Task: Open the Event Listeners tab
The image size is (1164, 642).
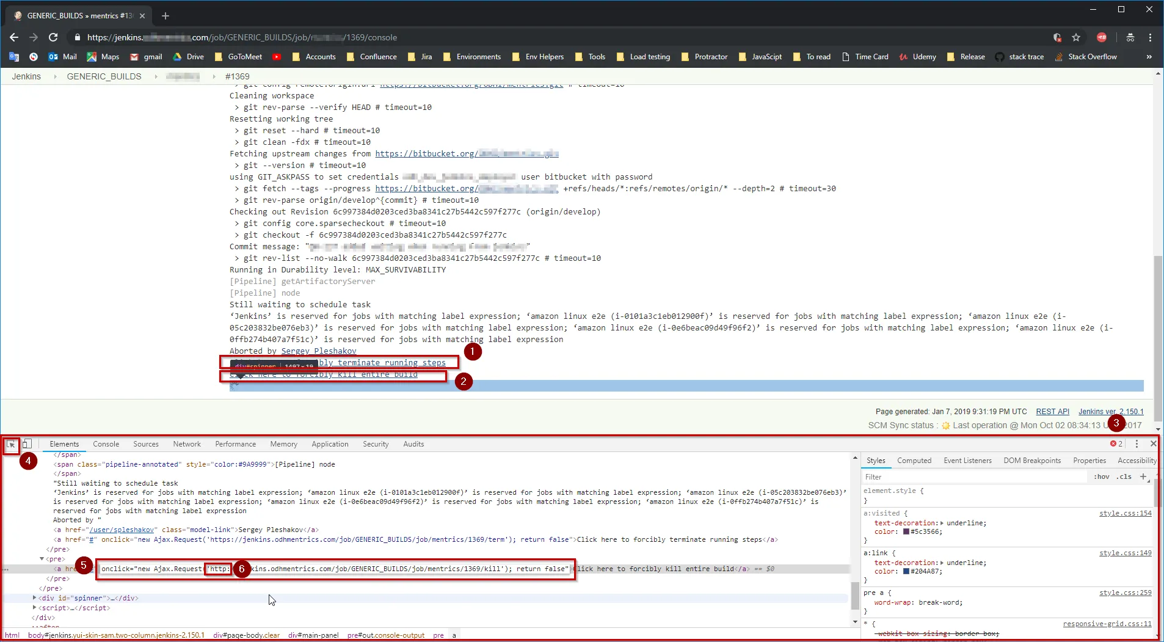Action: coord(967,461)
